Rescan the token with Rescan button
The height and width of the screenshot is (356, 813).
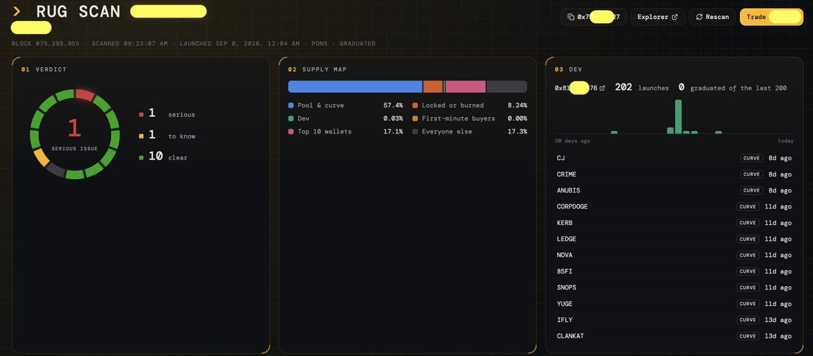[x=712, y=17]
